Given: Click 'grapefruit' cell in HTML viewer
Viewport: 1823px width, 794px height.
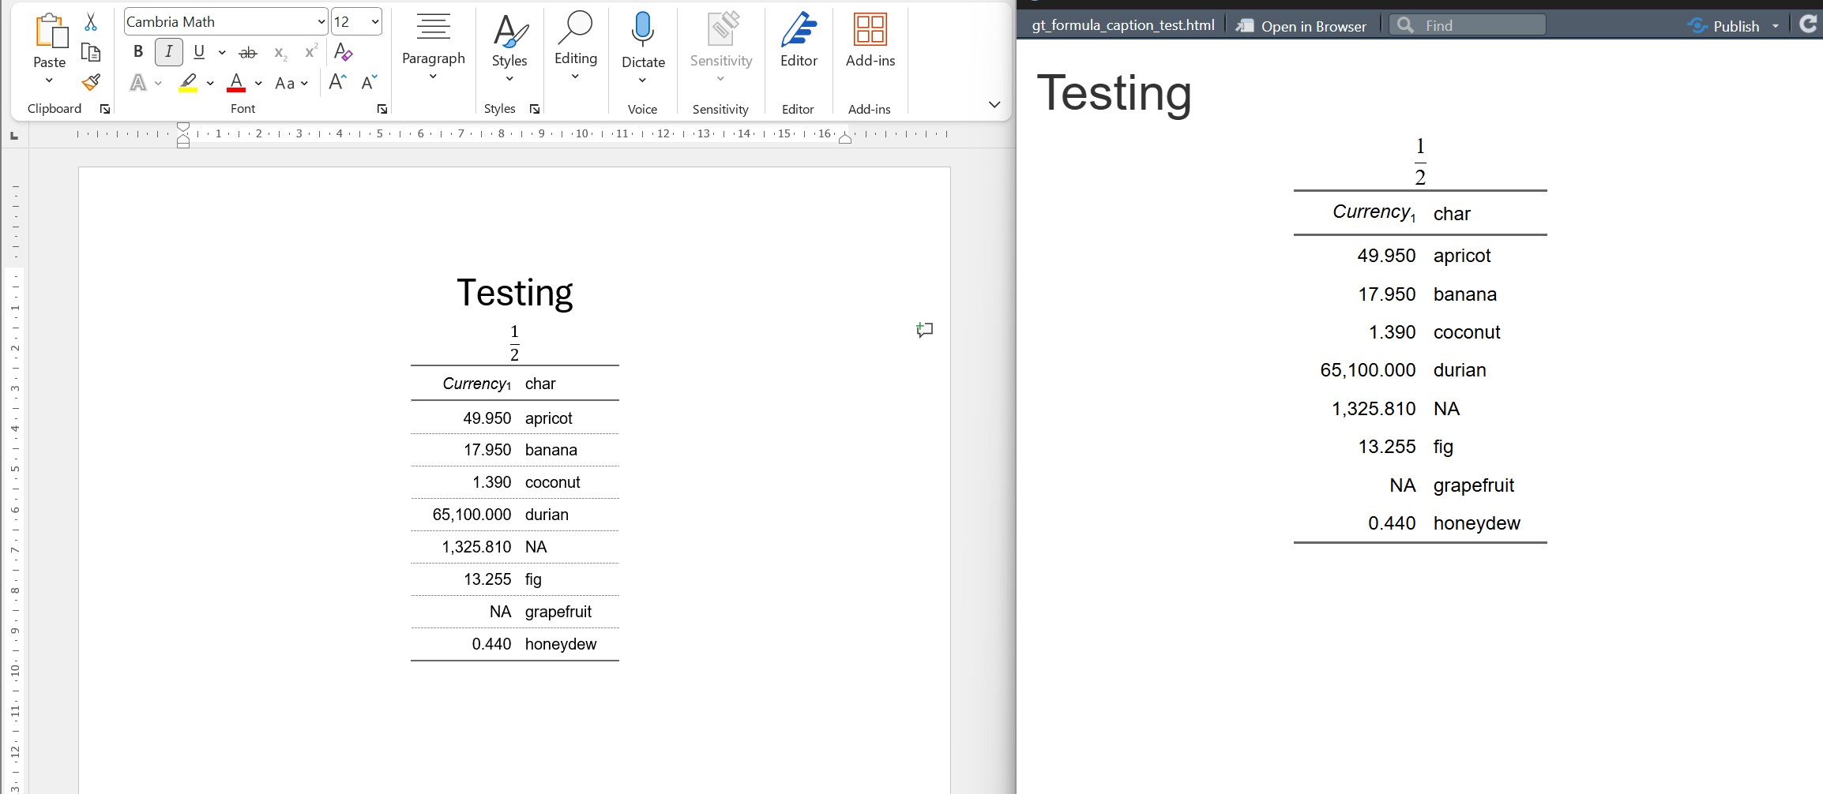Looking at the screenshot, I should [1473, 485].
